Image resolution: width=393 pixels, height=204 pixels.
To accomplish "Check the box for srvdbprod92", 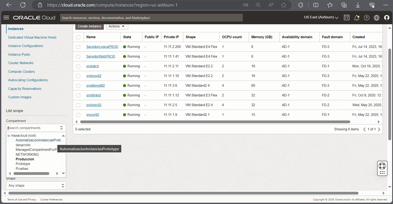I will click(x=79, y=86).
